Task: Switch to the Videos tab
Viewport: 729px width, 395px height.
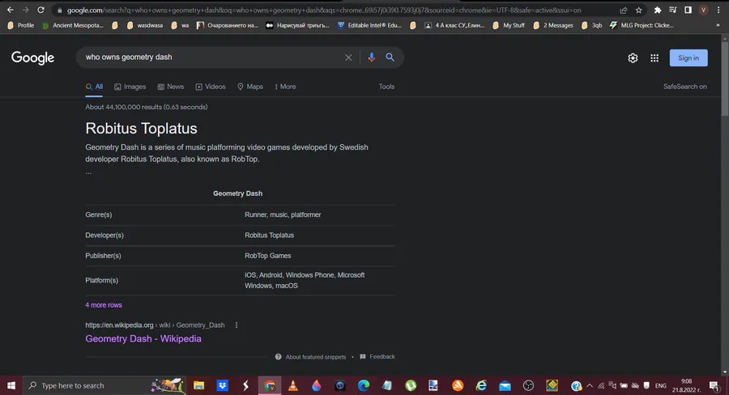Action: click(x=211, y=87)
